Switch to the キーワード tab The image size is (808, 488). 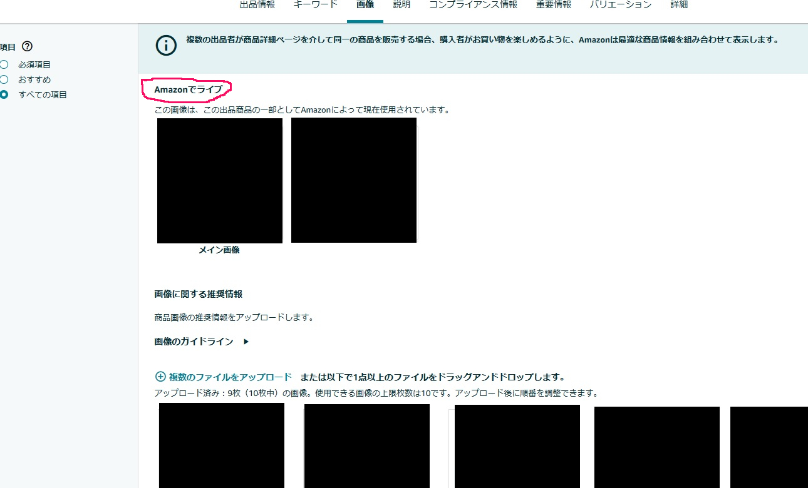tap(314, 4)
